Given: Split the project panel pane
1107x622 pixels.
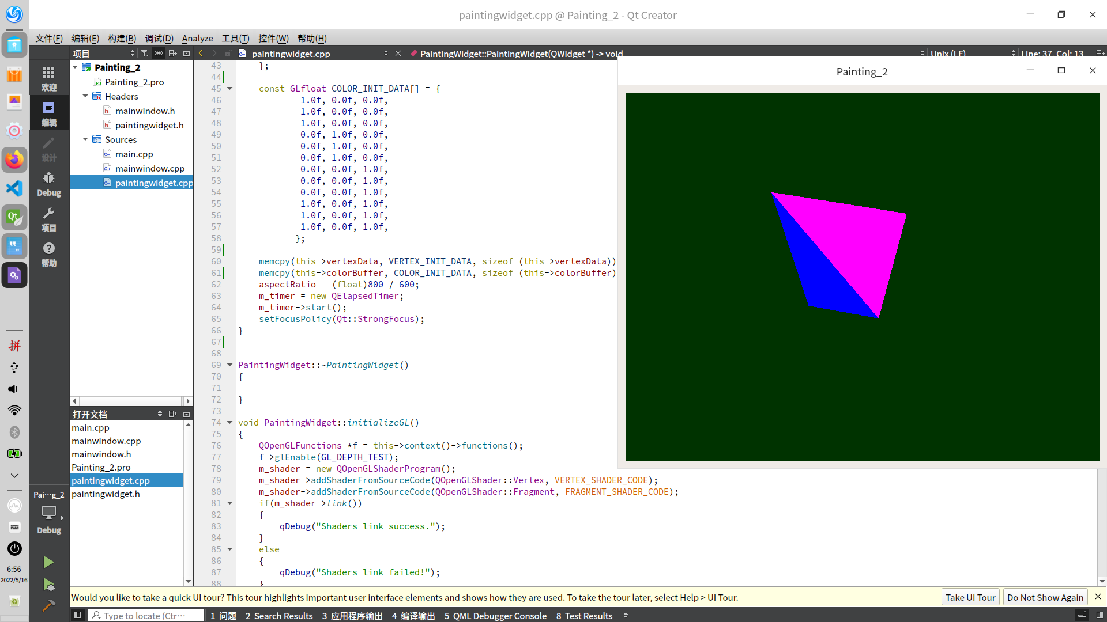Looking at the screenshot, I should coord(172,53).
